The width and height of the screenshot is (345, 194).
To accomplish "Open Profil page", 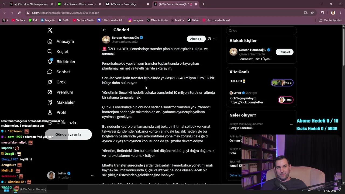I will click(x=57, y=112).
